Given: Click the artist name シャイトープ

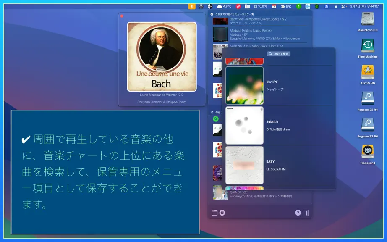Looking at the screenshot, I should [x=275, y=89].
